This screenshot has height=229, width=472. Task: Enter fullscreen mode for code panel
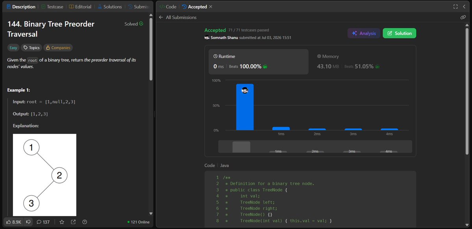455,7
